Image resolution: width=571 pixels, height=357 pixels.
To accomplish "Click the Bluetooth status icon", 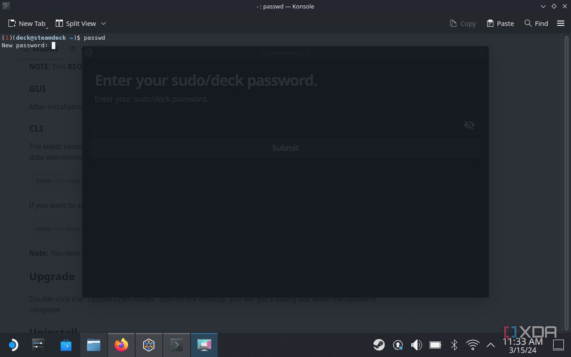I will pyautogui.click(x=454, y=345).
